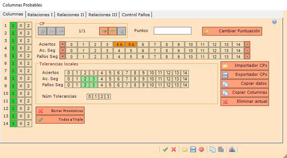
Task: Select 0 in Núm Tolerancias
Action: [x=89, y=97]
